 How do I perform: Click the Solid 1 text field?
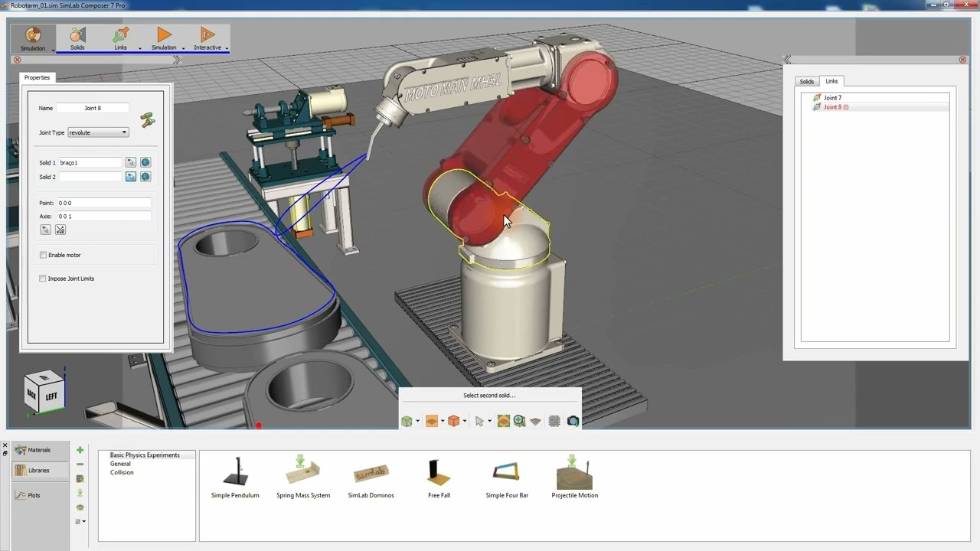click(90, 162)
